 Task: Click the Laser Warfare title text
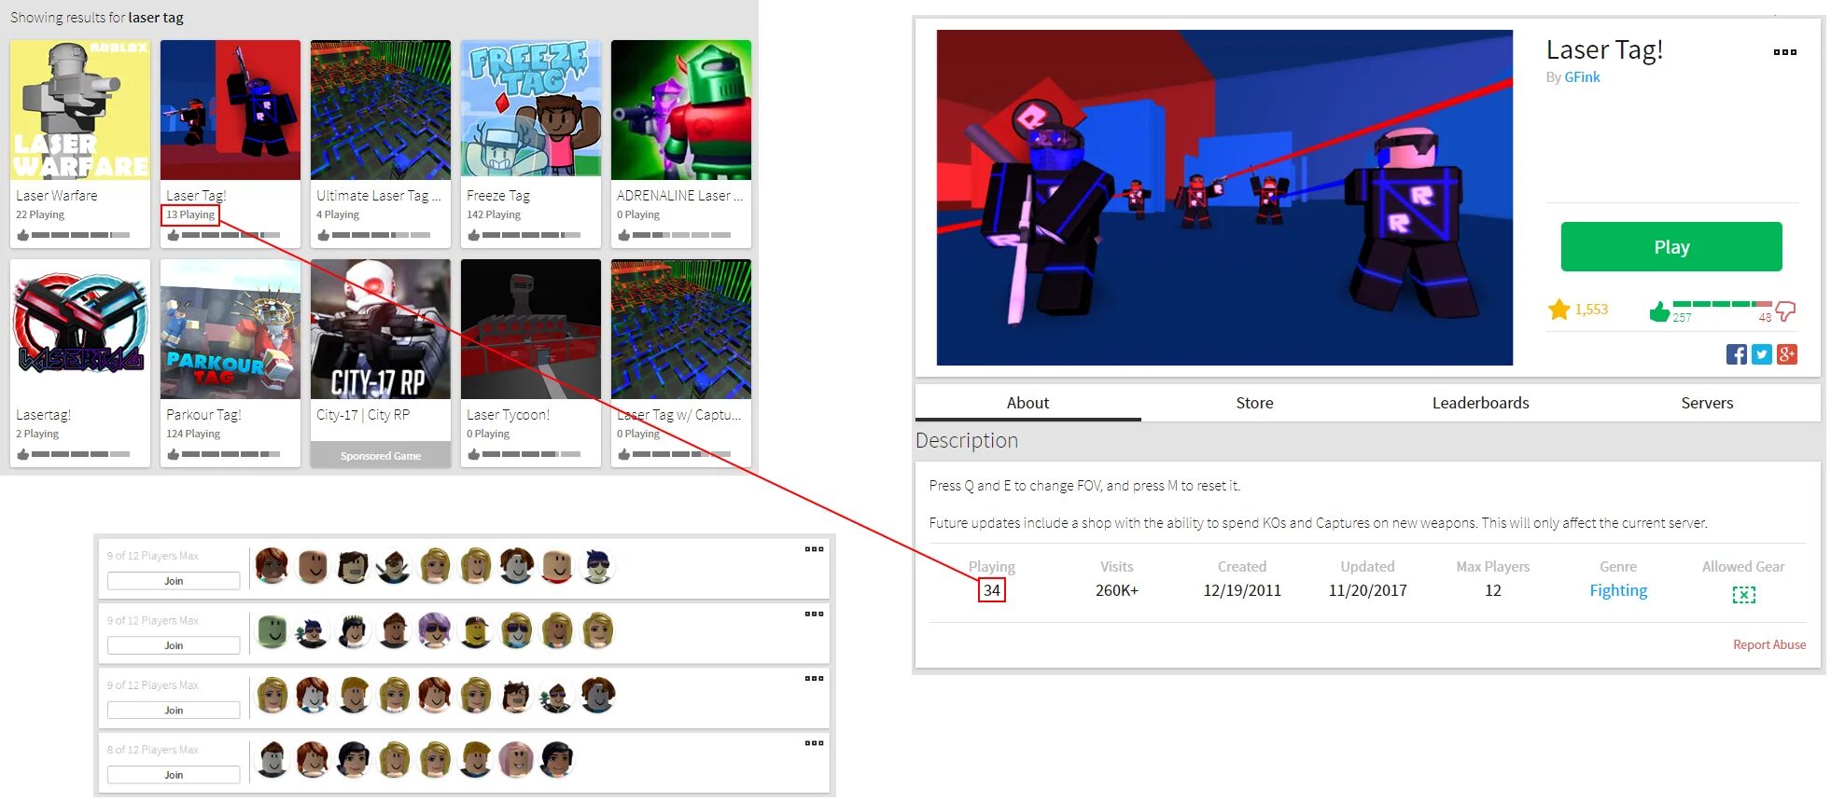point(57,196)
